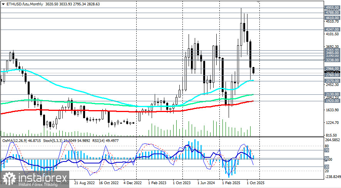Click the 4 Dec 2022 date label
Viewport: 341px width, 188px height.
tap(133, 183)
